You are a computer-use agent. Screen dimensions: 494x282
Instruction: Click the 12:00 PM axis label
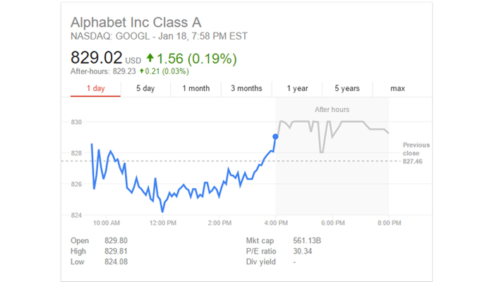[x=162, y=223]
